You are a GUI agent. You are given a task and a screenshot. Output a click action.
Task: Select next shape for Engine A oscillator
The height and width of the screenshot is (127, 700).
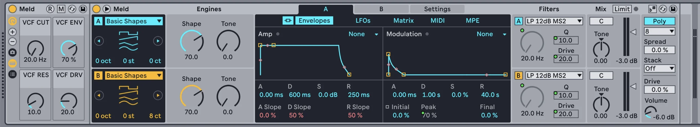click(x=158, y=41)
